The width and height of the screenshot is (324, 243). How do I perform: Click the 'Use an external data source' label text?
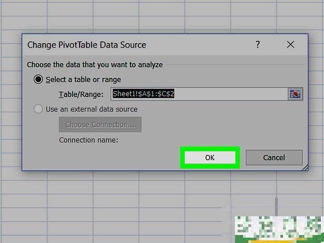pyautogui.click(x=91, y=109)
